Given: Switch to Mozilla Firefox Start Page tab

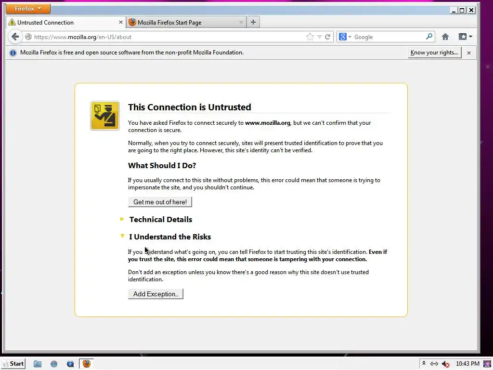Looking at the screenshot, I should tap(186, 22).
